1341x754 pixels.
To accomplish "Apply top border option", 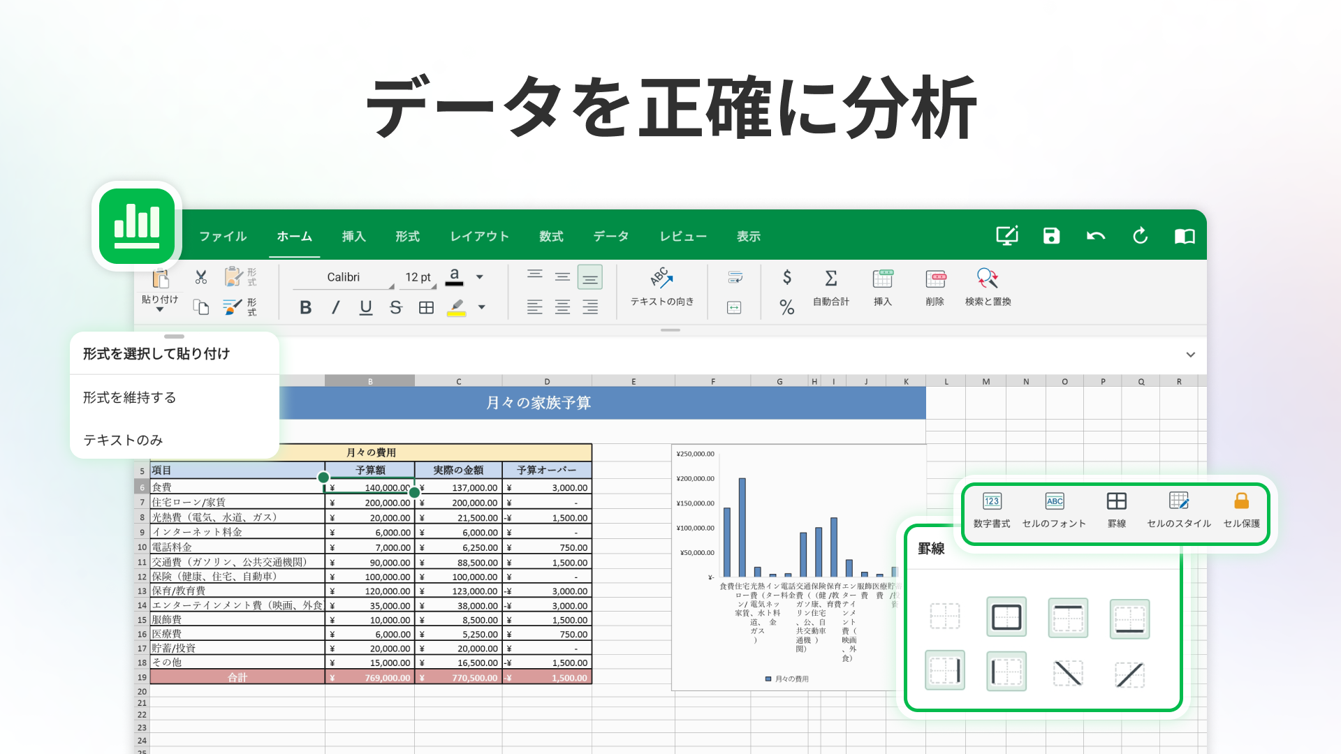I will click(x=1068, y=618).
